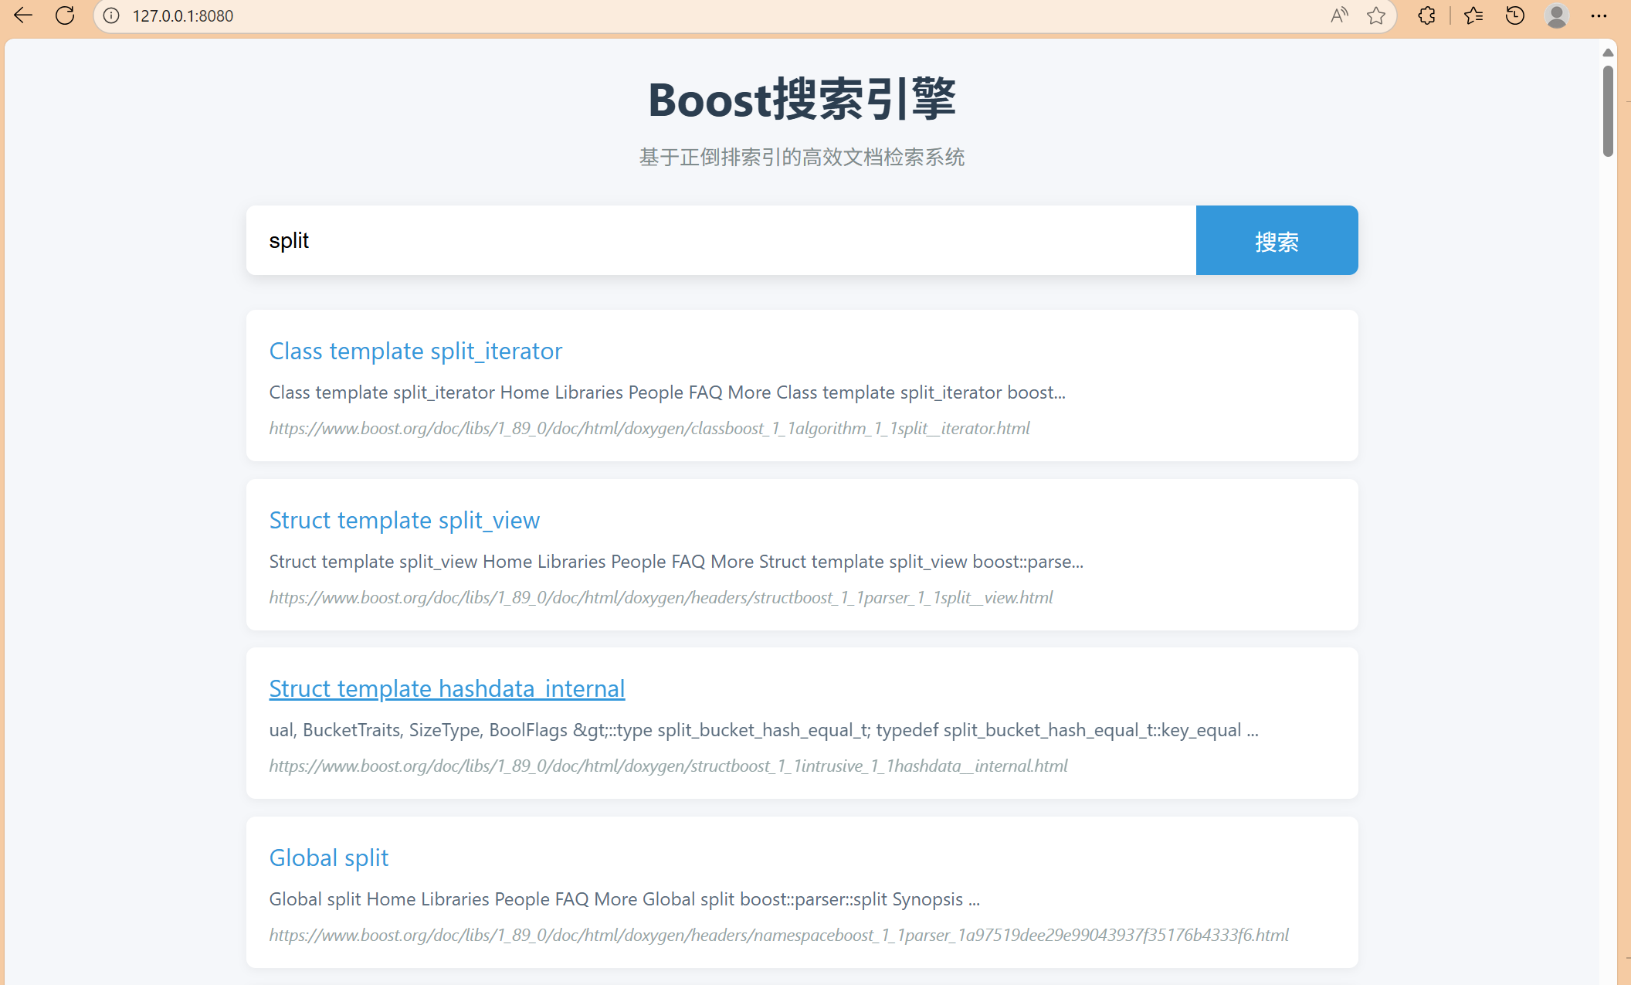The image size is (1631, 985).
Task: Click the blue 搜索 search button
Action: point(1277,240)
